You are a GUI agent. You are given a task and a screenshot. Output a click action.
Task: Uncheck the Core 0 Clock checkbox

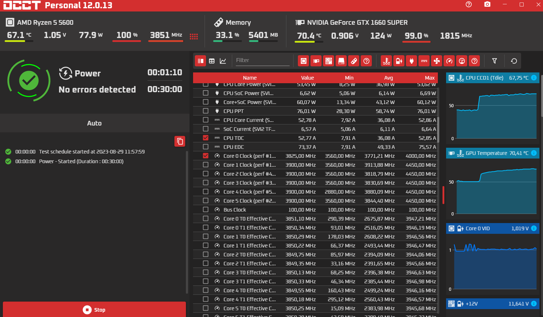click(206, 156)
